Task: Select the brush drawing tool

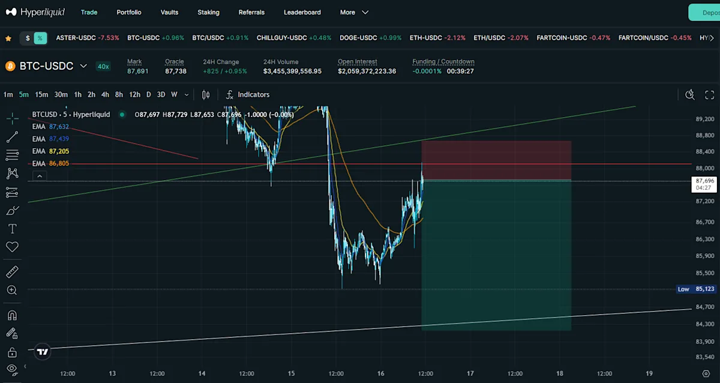Action: [12, 211]
